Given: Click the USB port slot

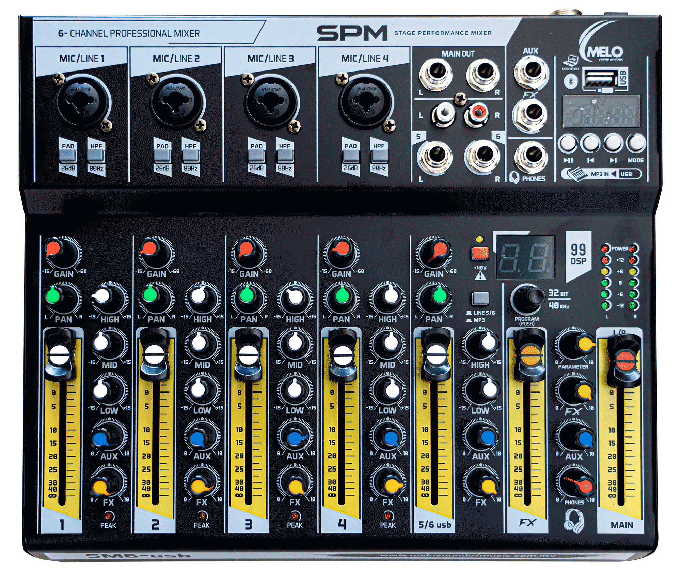Looking at the screenshot, I should (x=601, y=79).
